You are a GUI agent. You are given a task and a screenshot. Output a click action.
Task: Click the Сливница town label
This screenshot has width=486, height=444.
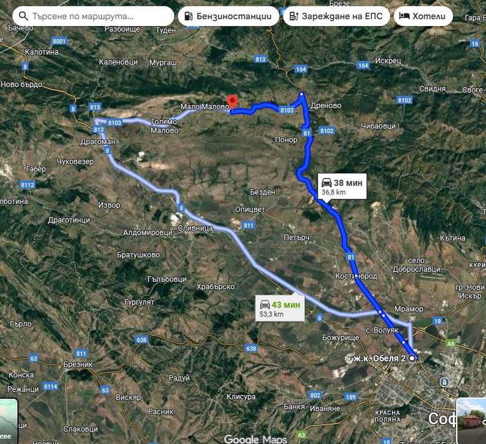[195, 228]
